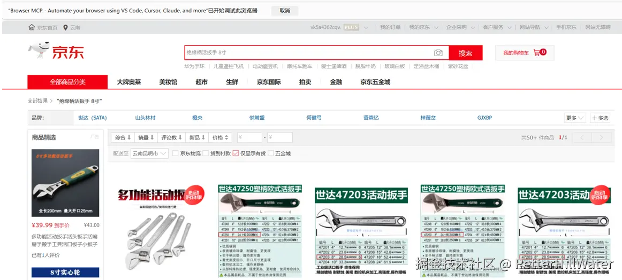Sort results by 销量

tap(146, 137)
